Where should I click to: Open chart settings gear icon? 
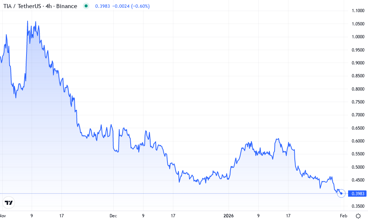tap(358, 216)
